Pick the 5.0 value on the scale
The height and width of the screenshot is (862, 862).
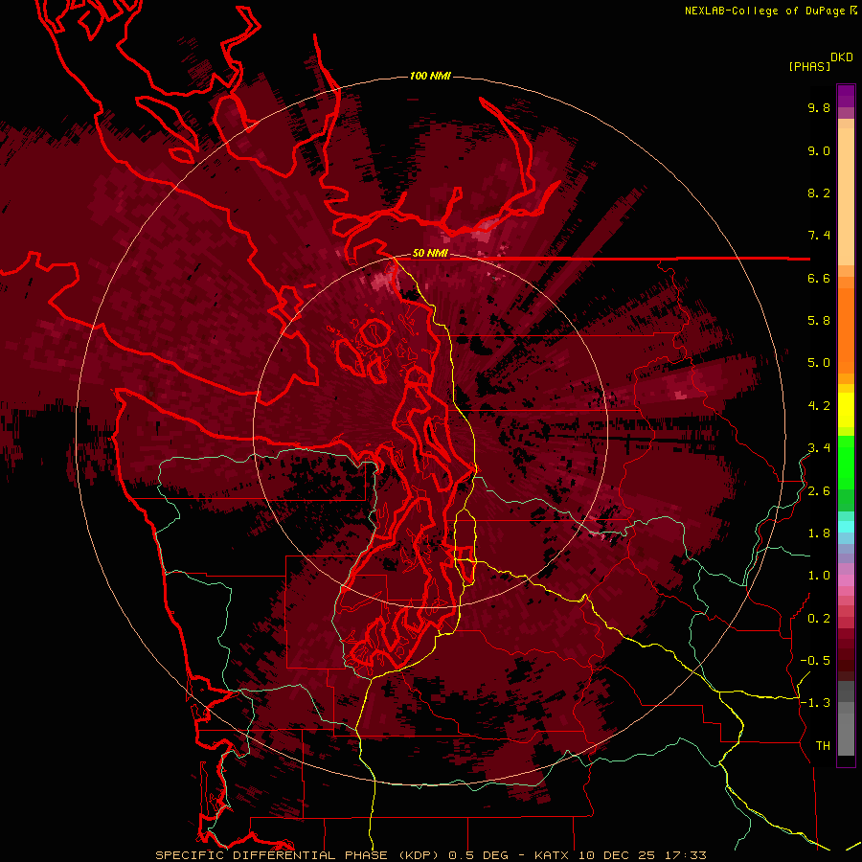point(819,363)
